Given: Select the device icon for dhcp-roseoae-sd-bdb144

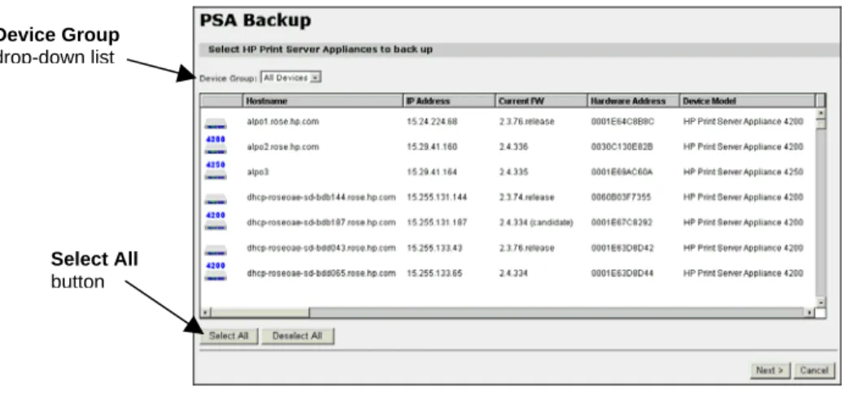Looking at the screenshot, I should coord(216,200).
